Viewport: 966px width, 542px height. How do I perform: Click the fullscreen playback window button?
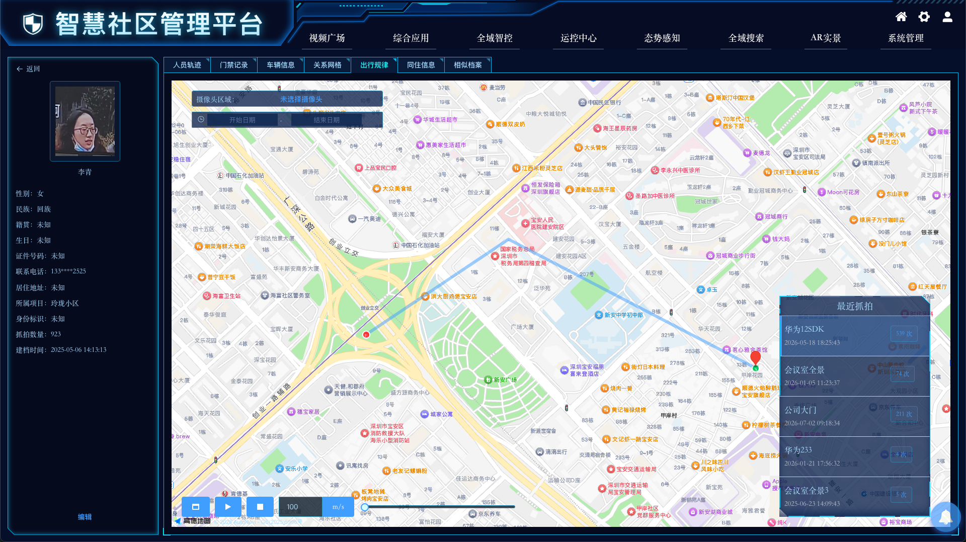pyautogui.click(x=196, y=507)
